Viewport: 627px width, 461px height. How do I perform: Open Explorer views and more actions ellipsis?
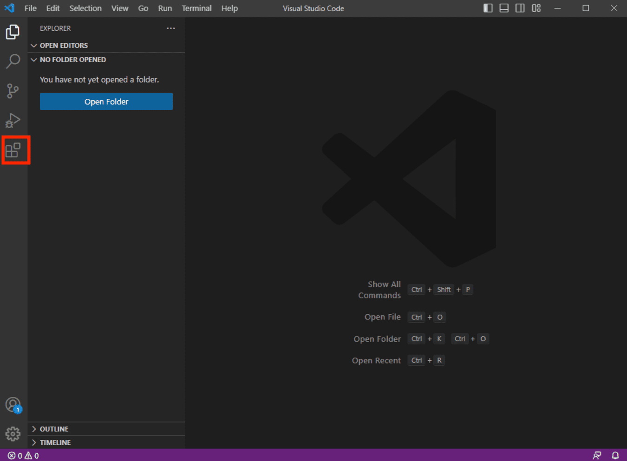coord(171,28)
